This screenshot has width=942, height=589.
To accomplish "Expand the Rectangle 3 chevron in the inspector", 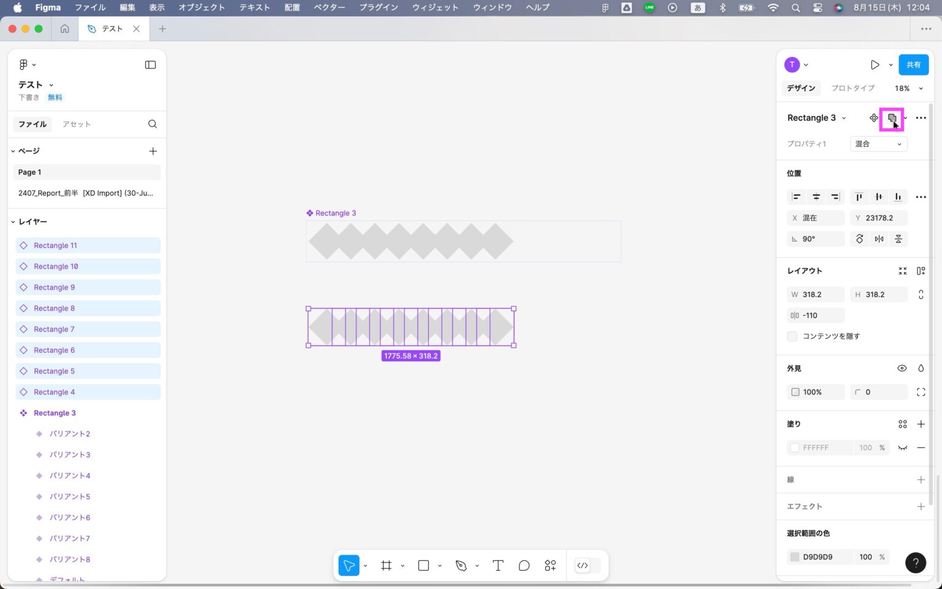I will click(x=844, y=117).
